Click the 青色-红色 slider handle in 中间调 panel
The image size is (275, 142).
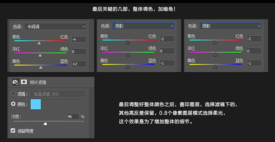[39, 43]
